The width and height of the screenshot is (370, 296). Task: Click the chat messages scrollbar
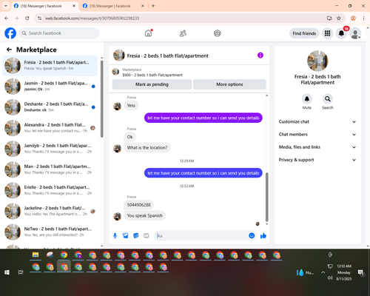point(266,198)
